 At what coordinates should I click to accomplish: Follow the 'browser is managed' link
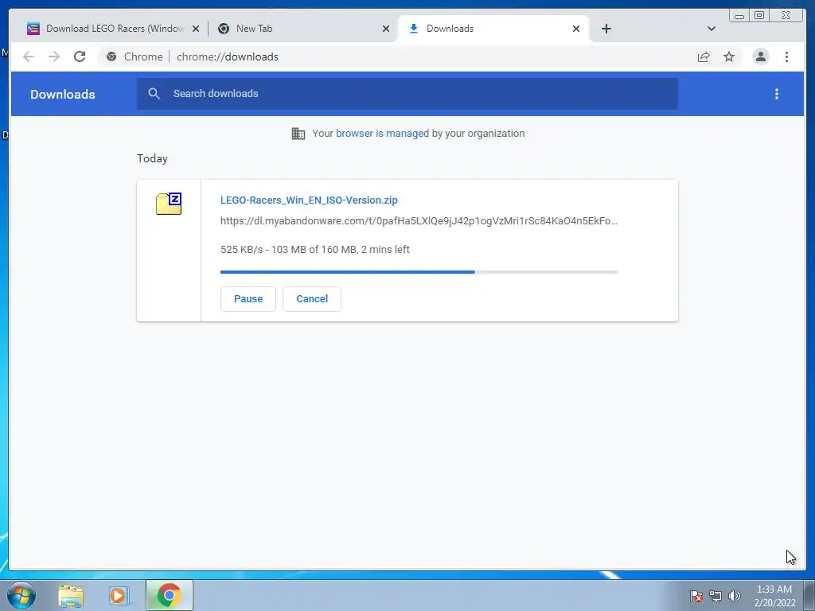(382, 134)
